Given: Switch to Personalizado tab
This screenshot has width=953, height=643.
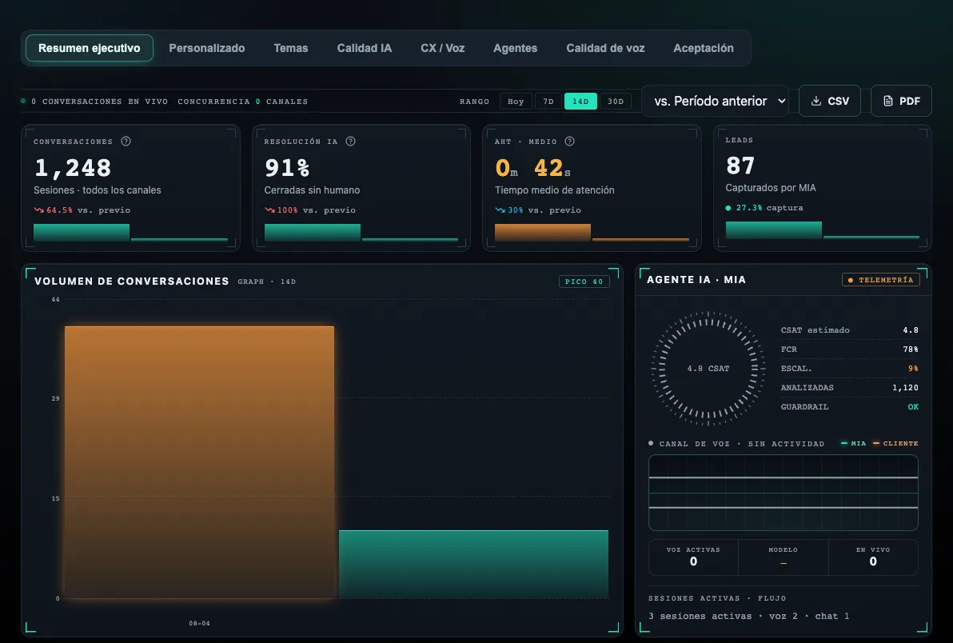Looking at the screenshot, I should pyautogui.click(x=206, y=48).
